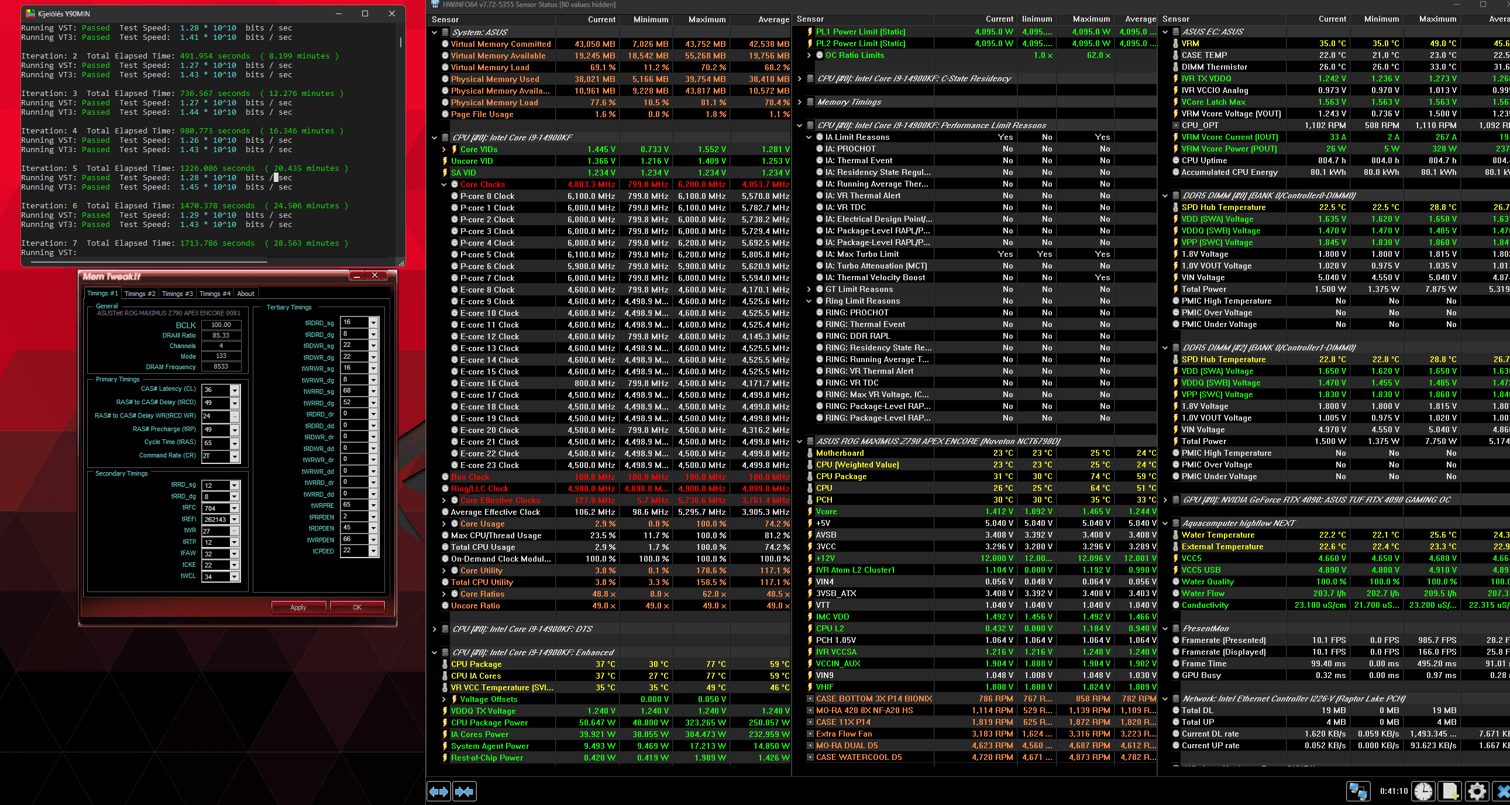Click the Total DL network sensor icon

click(1176, 711)
